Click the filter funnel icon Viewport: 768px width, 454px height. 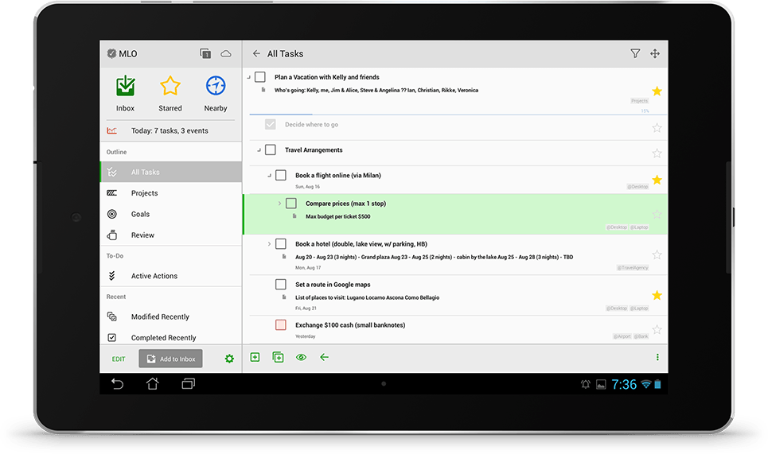coord(635,54)
